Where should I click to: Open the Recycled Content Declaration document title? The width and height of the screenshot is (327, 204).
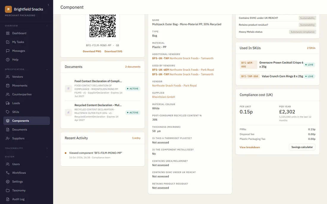(98, 105)
